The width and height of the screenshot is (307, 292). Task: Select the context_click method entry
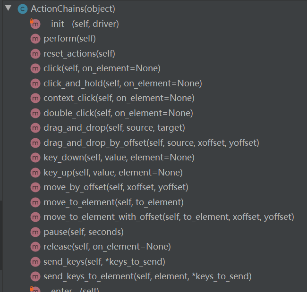(x=119, y=98)
